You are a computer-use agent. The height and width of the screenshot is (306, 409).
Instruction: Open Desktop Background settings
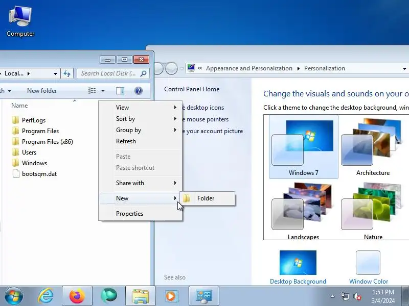tap(298, 267)
